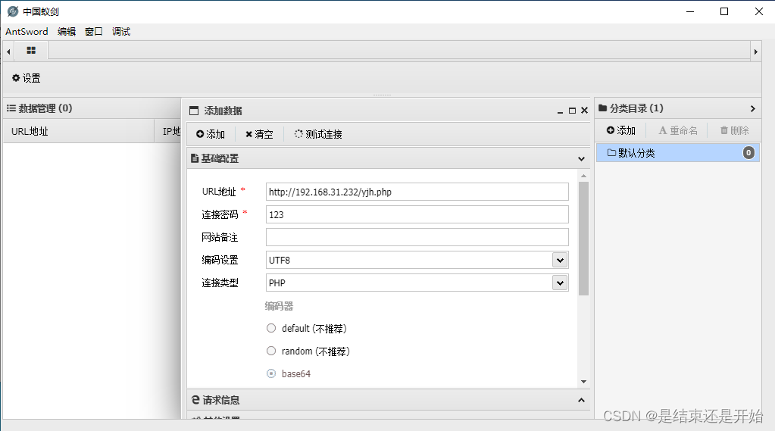Image resolution: width=775 pixels, height=431 pixels.
Task: Select the 默认分类 folder
Action: point(677,153)
